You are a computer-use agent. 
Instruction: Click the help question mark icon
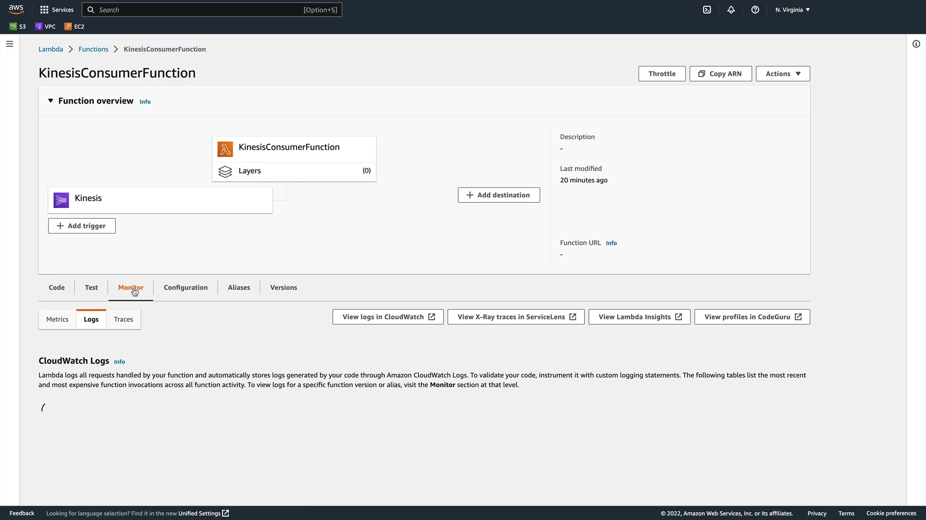pos(755,10)
